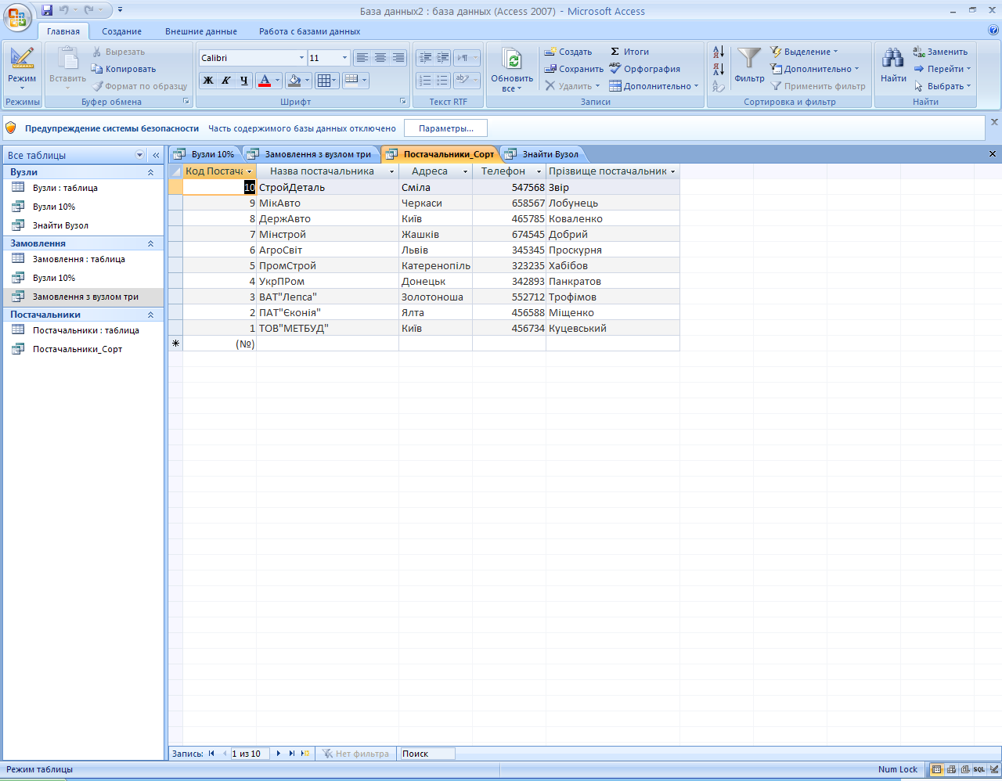Switch to SQL view status icon
Screen dimensions: 1002x781
click(979, 769)
